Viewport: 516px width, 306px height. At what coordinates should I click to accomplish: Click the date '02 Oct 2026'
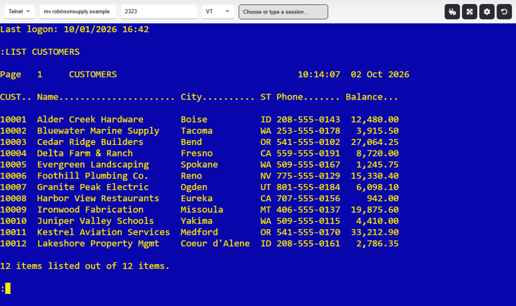380,74
